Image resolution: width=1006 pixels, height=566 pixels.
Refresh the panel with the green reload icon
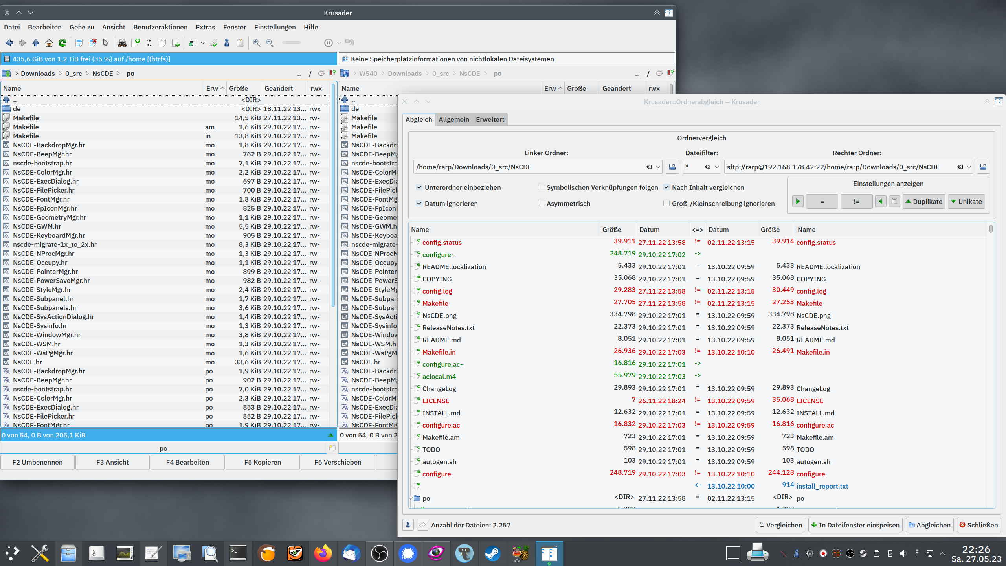point(62,43)
